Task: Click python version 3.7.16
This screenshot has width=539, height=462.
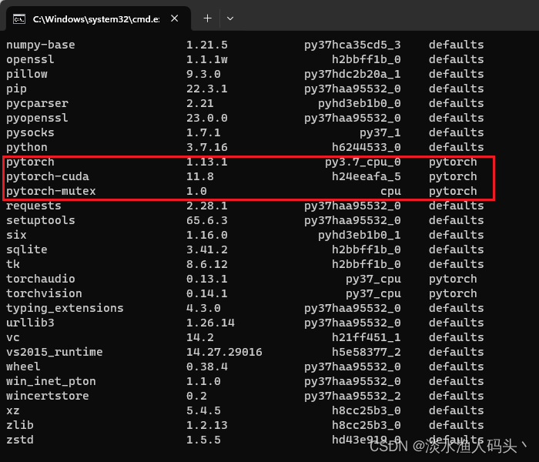Action: click(x=207, y=147)
